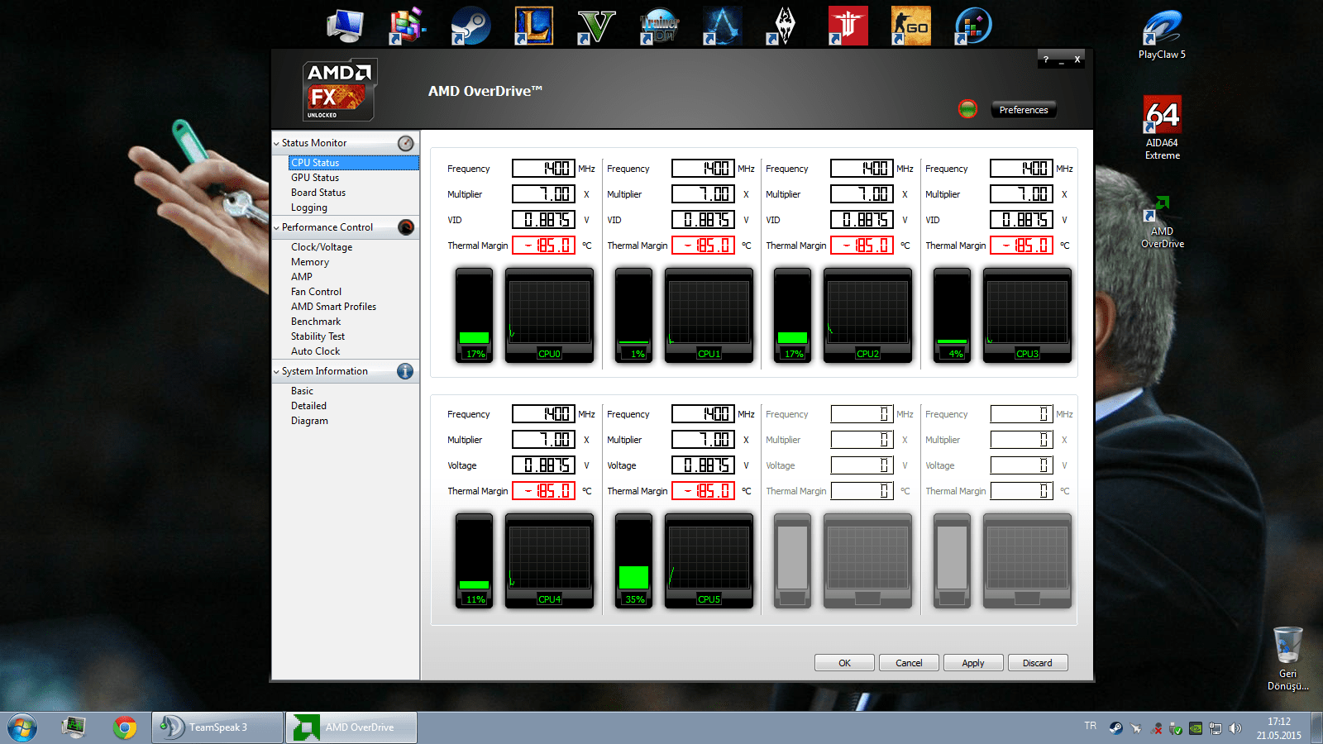Launch the GTA V desktop shortcut
This screenshot has width=1323, height=744.
[596, 26]
